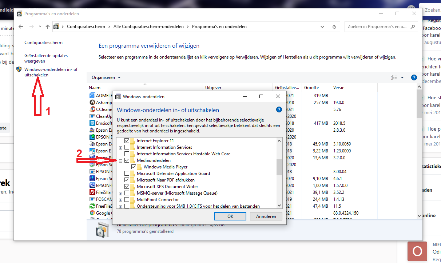Open the Organiseren dropdown menu

(x=106, y=77)
